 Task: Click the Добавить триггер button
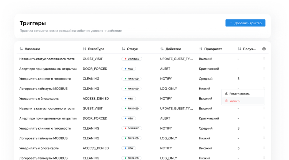pos(245,23)
